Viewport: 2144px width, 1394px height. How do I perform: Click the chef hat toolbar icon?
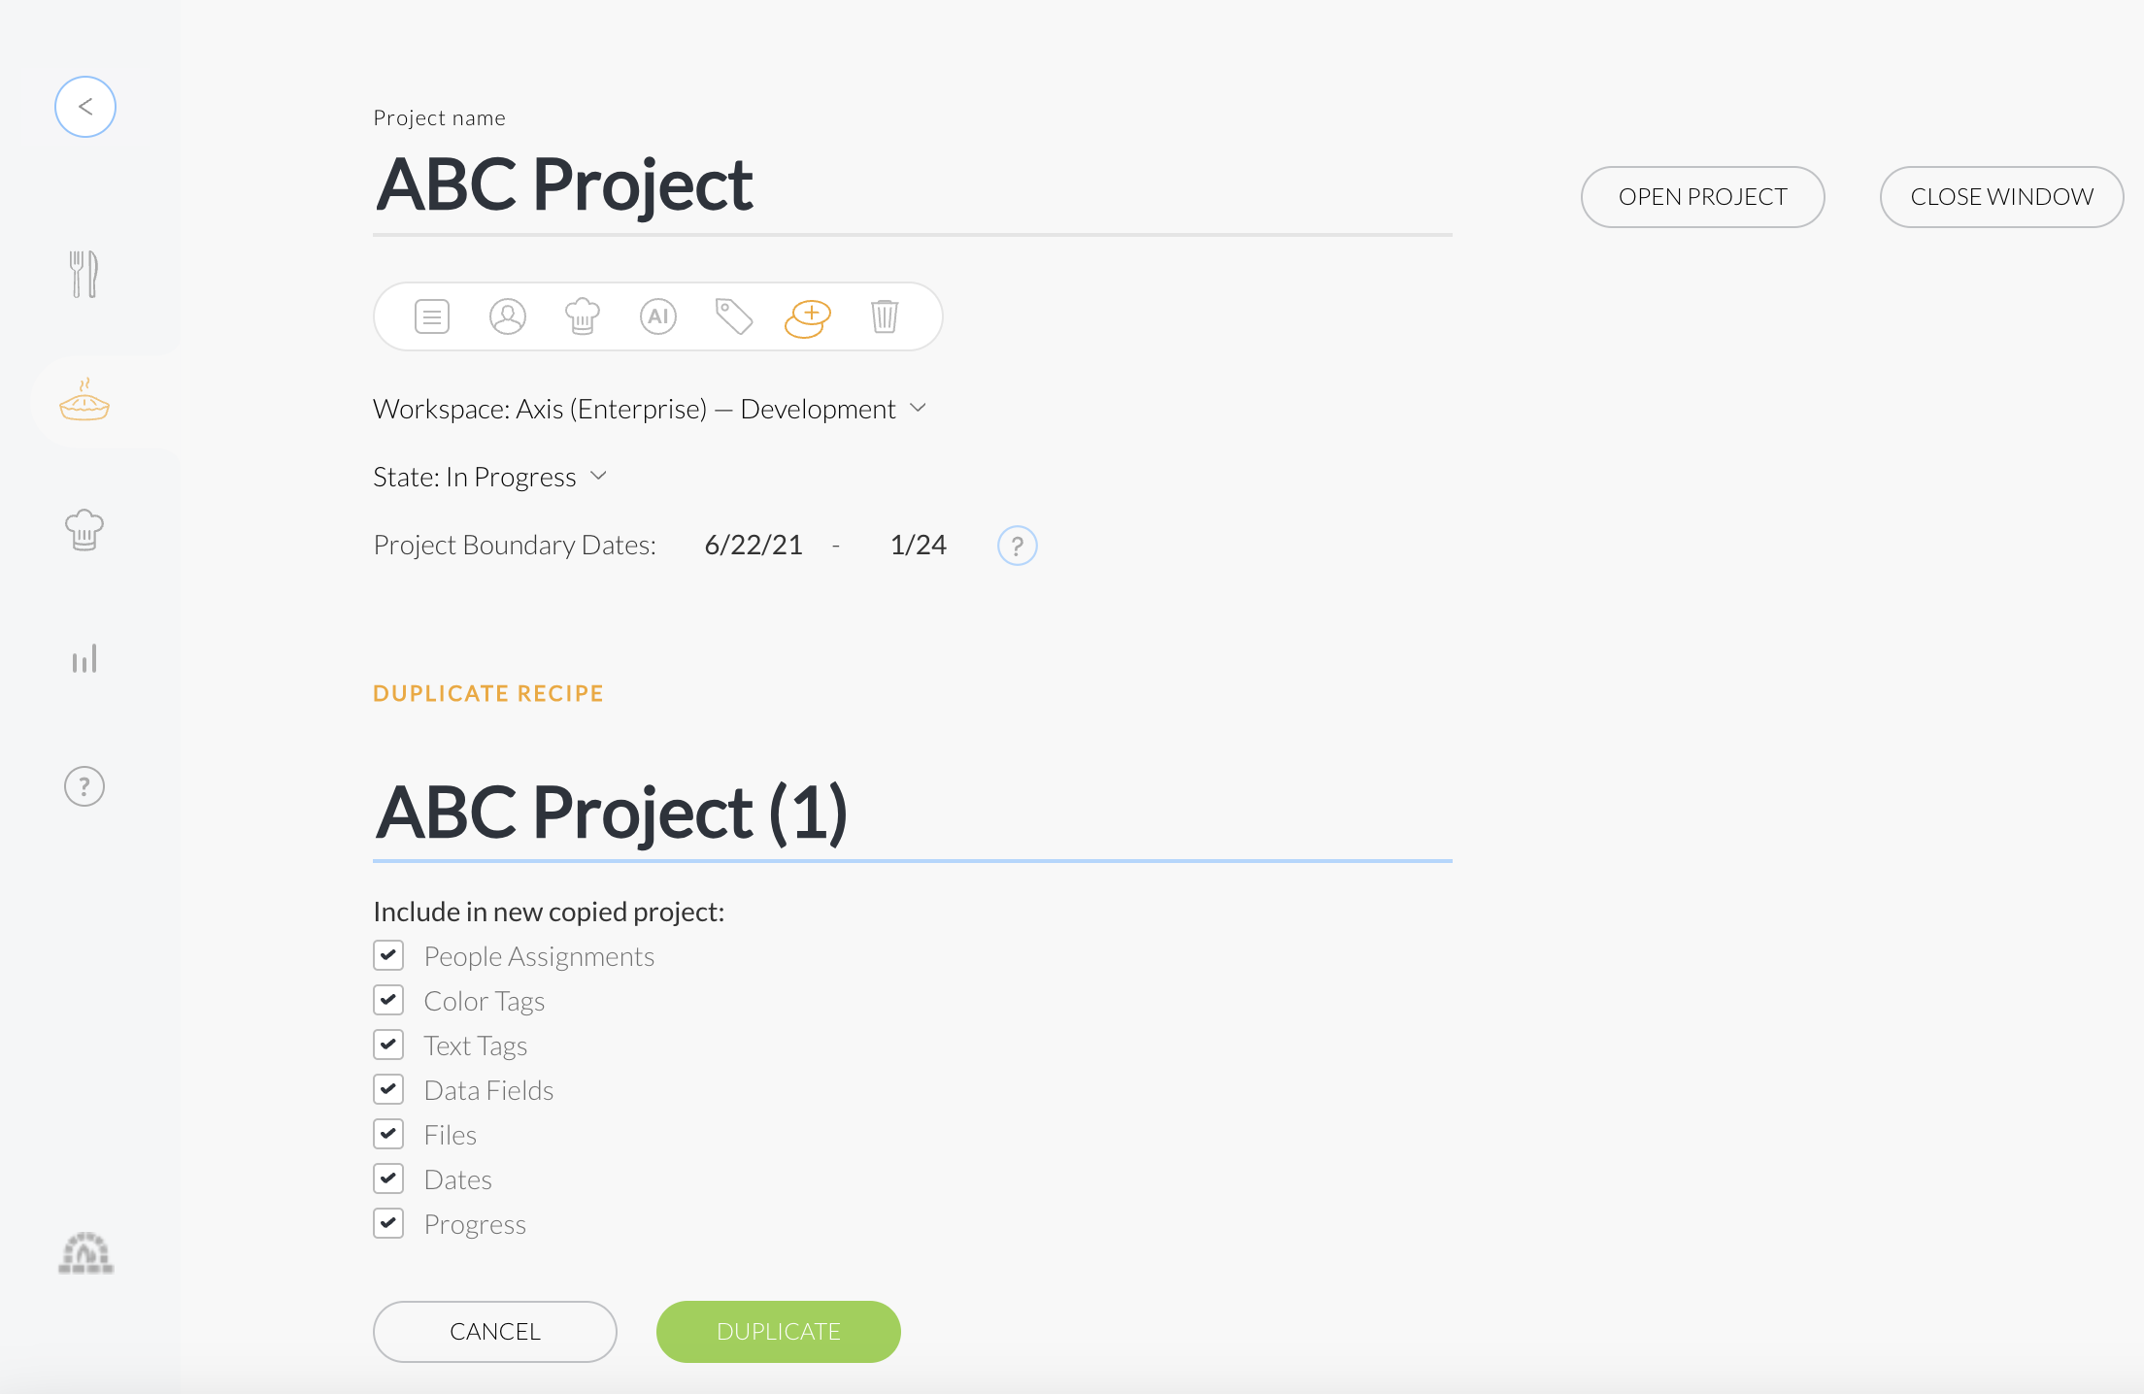[x=583, y=316]
